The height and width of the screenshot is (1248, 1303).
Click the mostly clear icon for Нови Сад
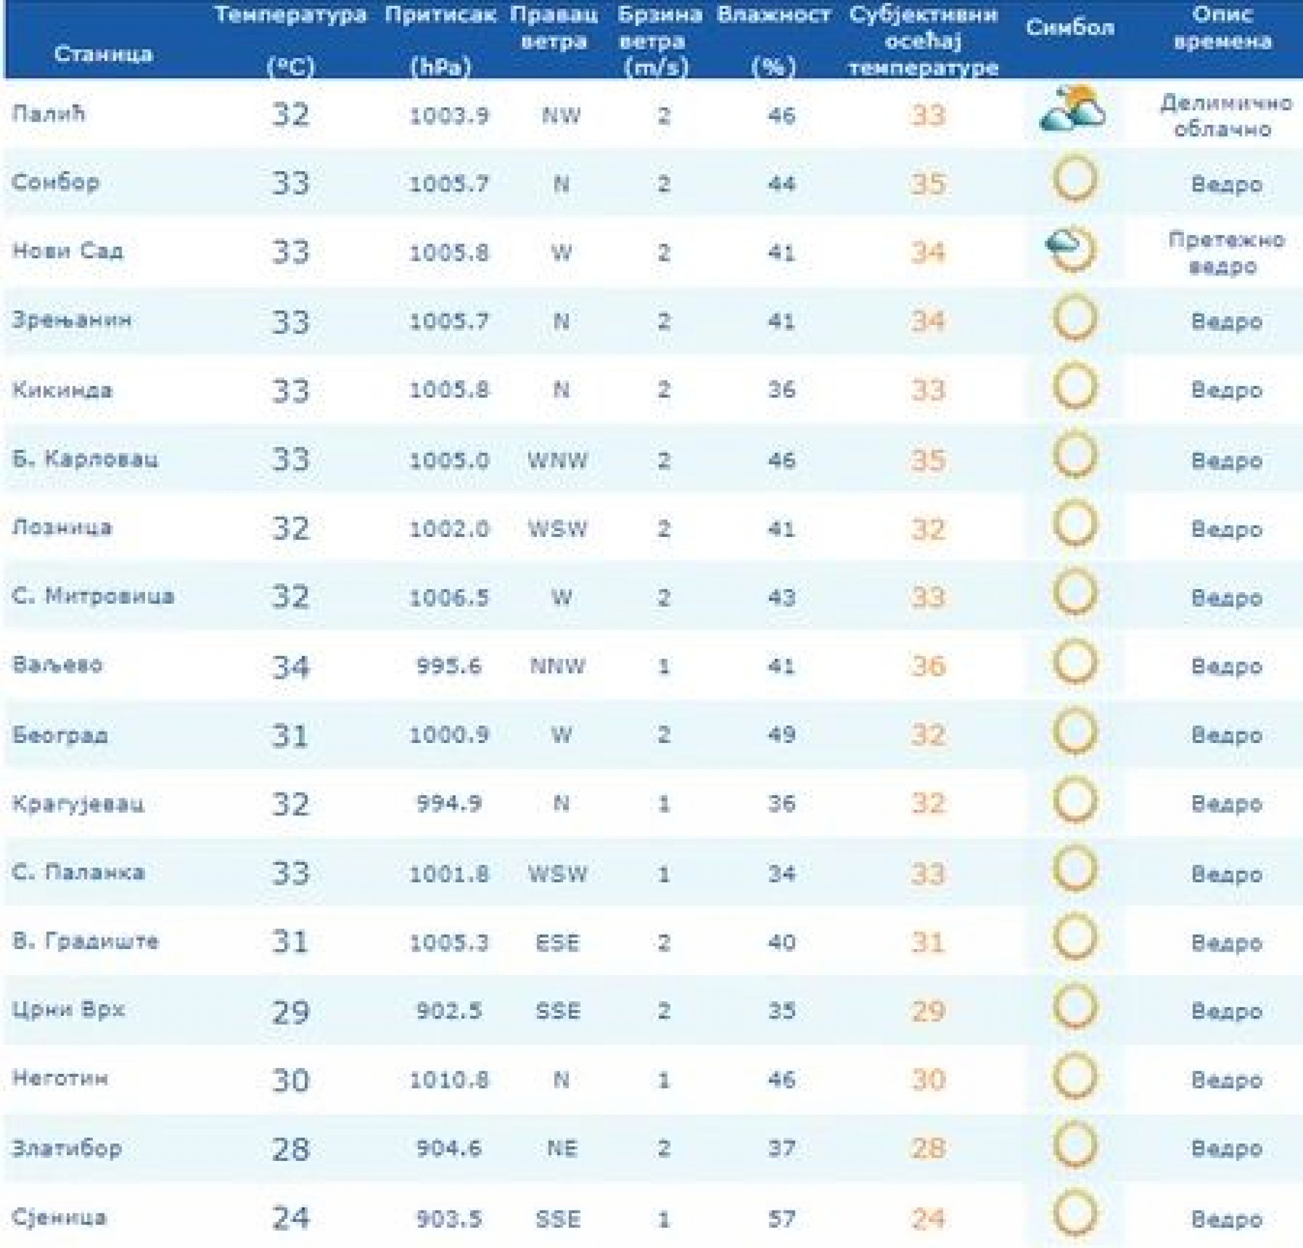(x=1070, y=249)
